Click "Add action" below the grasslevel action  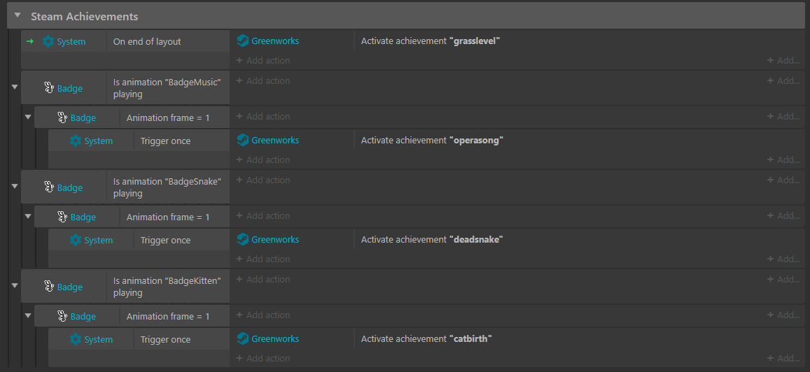(x=263, y=60)
